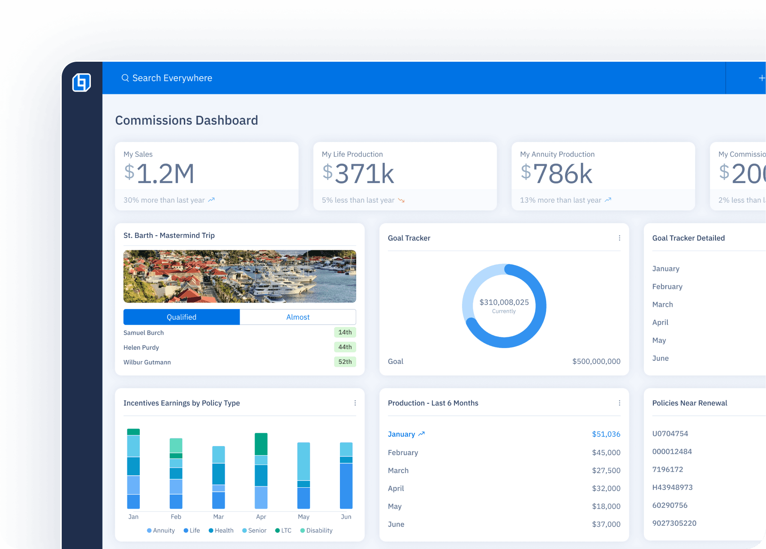Click the St. Barth harbor photo
This screenshot has width=766, height=549.
240,276
